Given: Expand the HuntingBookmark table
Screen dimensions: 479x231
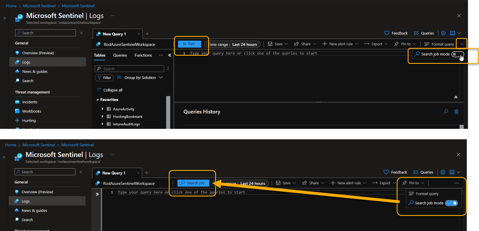Looking at the screenshot, I should (102, 116).
